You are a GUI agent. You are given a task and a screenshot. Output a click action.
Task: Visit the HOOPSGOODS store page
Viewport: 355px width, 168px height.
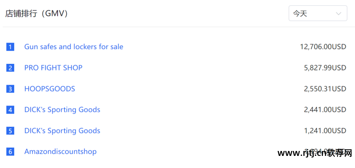pos(50,89)
